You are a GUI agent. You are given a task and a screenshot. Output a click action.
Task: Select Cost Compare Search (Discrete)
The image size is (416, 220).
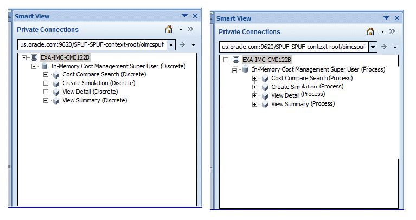click(104, 74)
